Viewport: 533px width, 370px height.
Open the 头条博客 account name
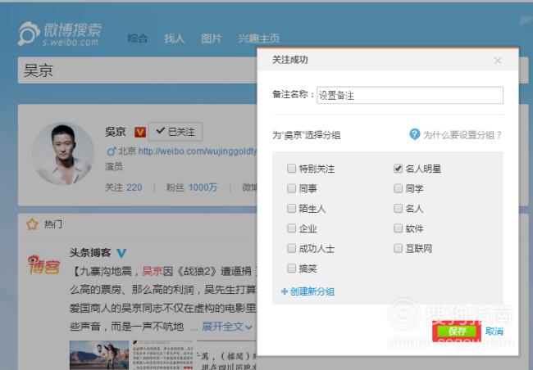(x=90, y=253)
